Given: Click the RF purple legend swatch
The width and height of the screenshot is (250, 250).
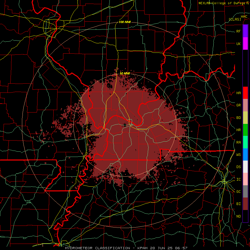Looking at the screenshot, I should [x=245, y=31].
